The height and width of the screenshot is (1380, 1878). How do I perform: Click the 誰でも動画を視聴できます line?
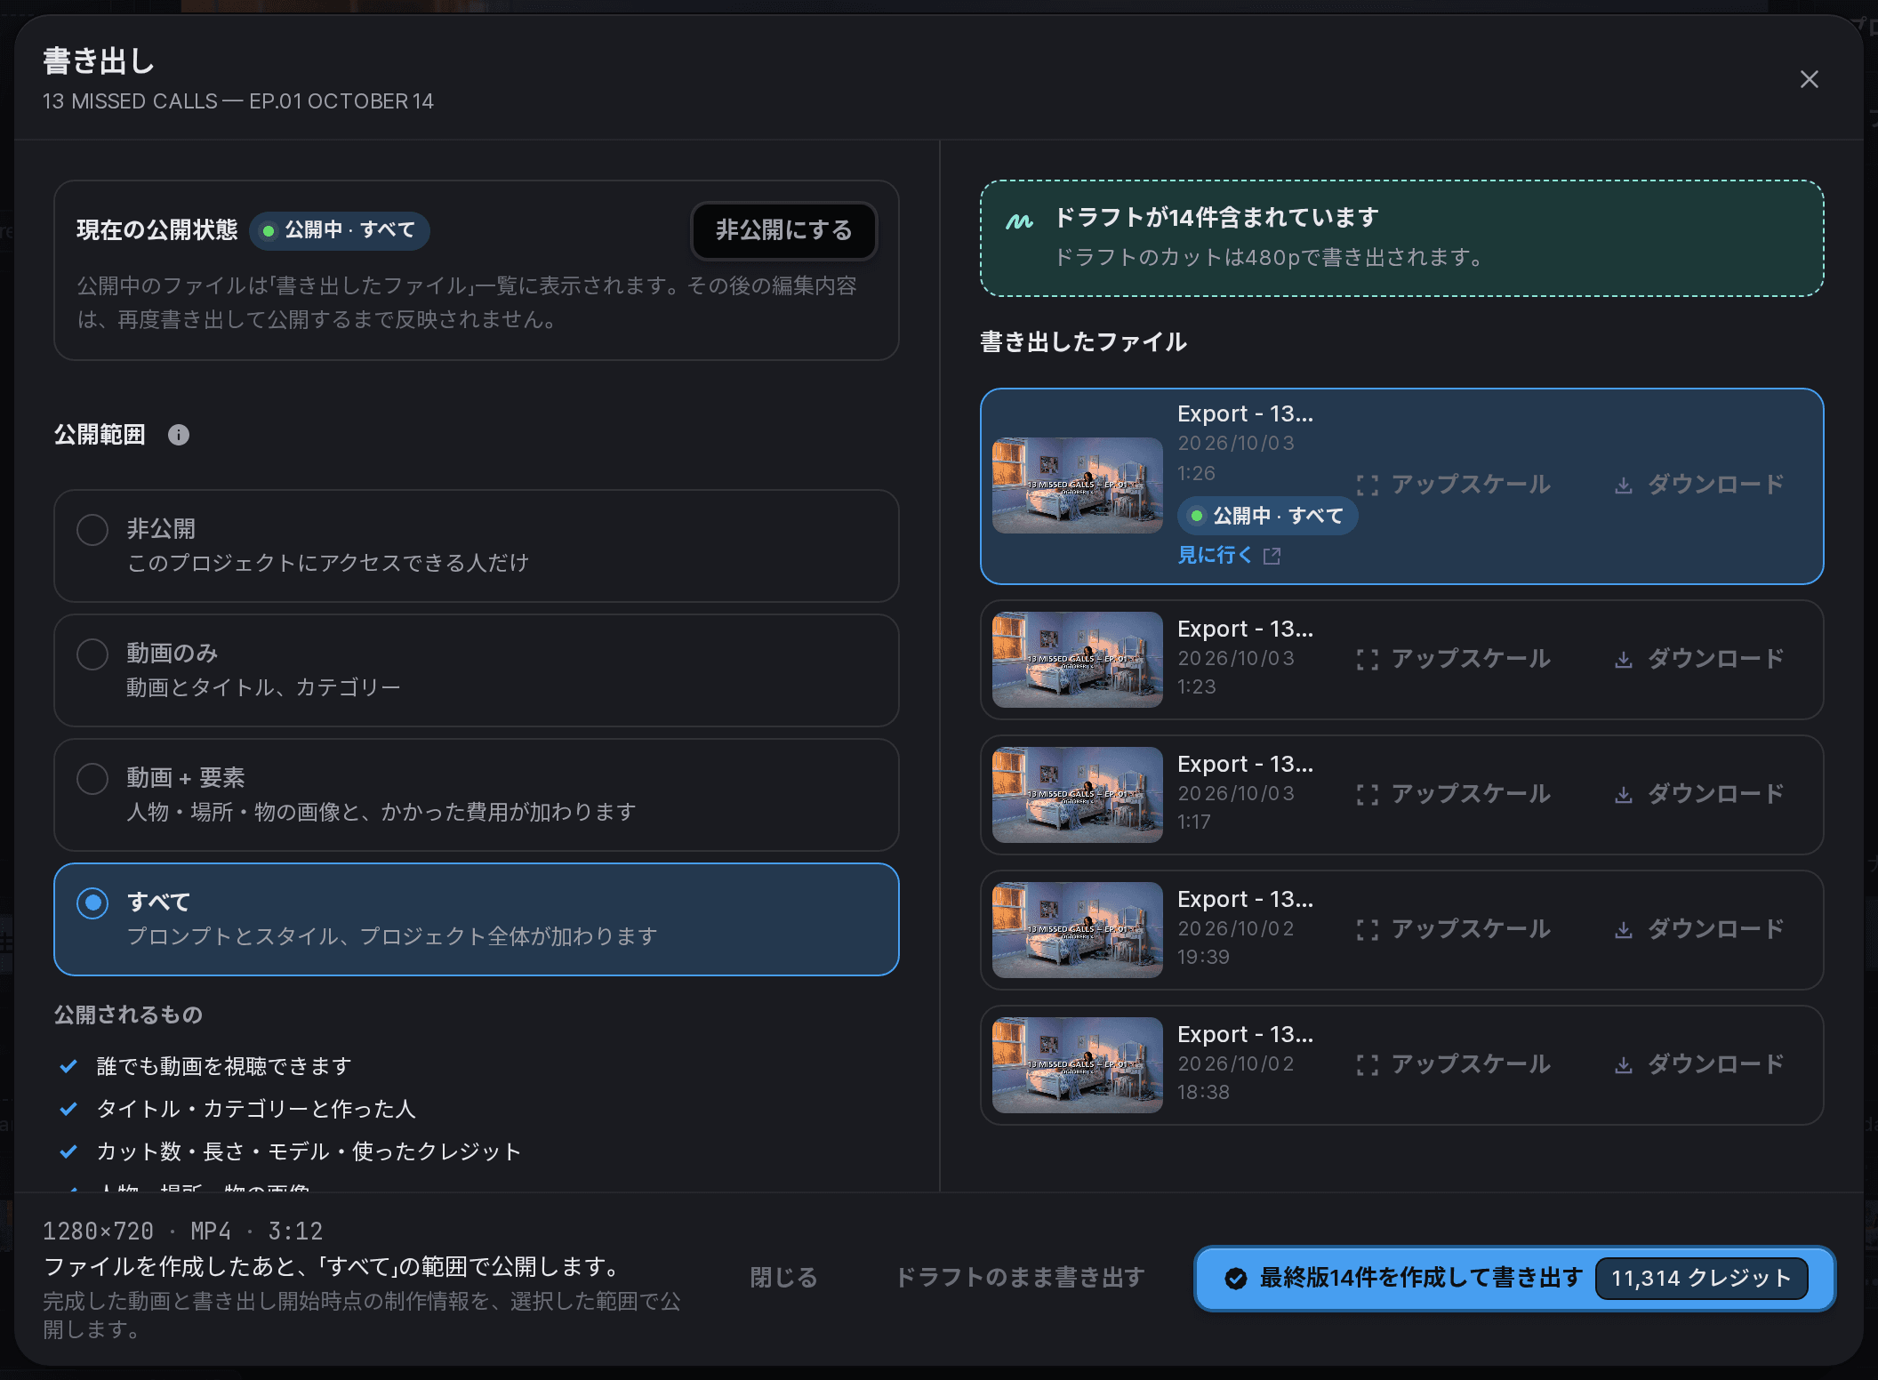(x=223, y=1066)
